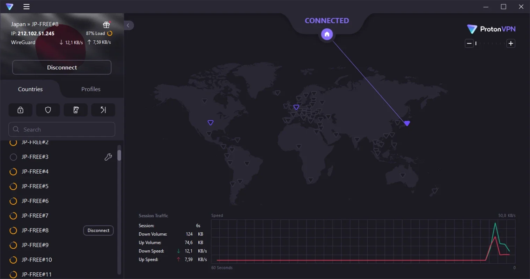Select the JP-FREE#11 server radio indicator
Image resolution: width=530 pixels, height=279 pixels.
click(13, 274)
